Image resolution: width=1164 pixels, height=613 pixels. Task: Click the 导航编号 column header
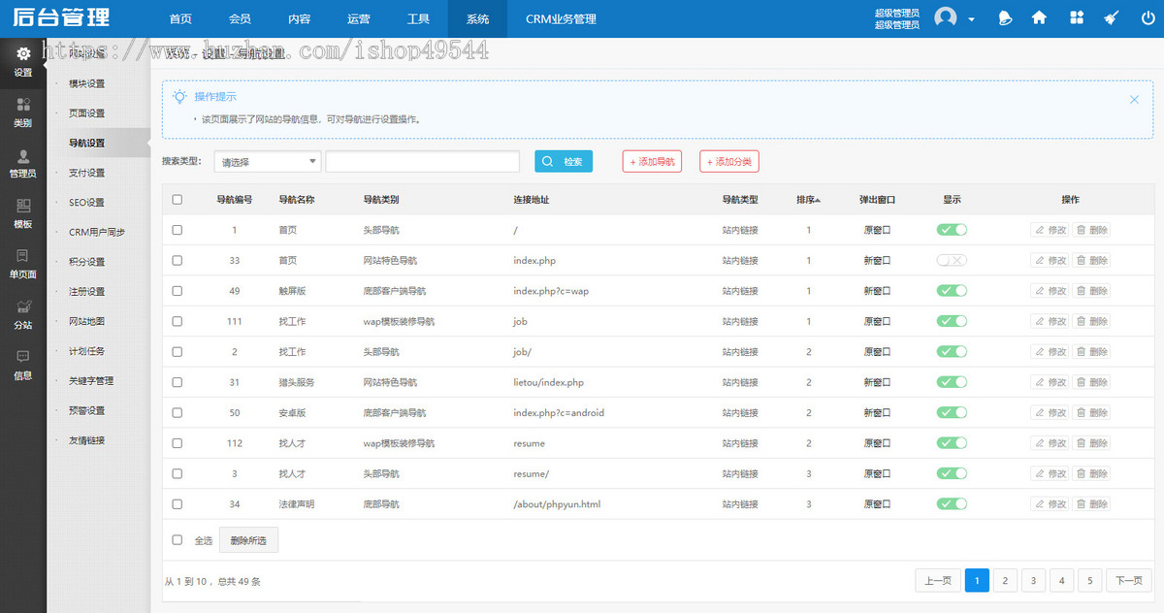click(235, 200)
